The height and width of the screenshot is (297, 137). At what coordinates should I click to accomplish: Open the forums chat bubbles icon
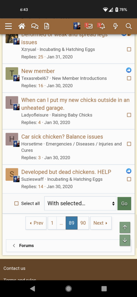35,26
